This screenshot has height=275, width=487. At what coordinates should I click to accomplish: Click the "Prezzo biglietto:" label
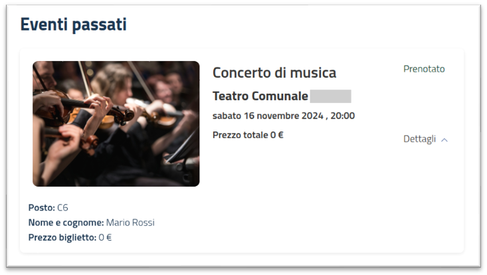(x=62, y=237)
